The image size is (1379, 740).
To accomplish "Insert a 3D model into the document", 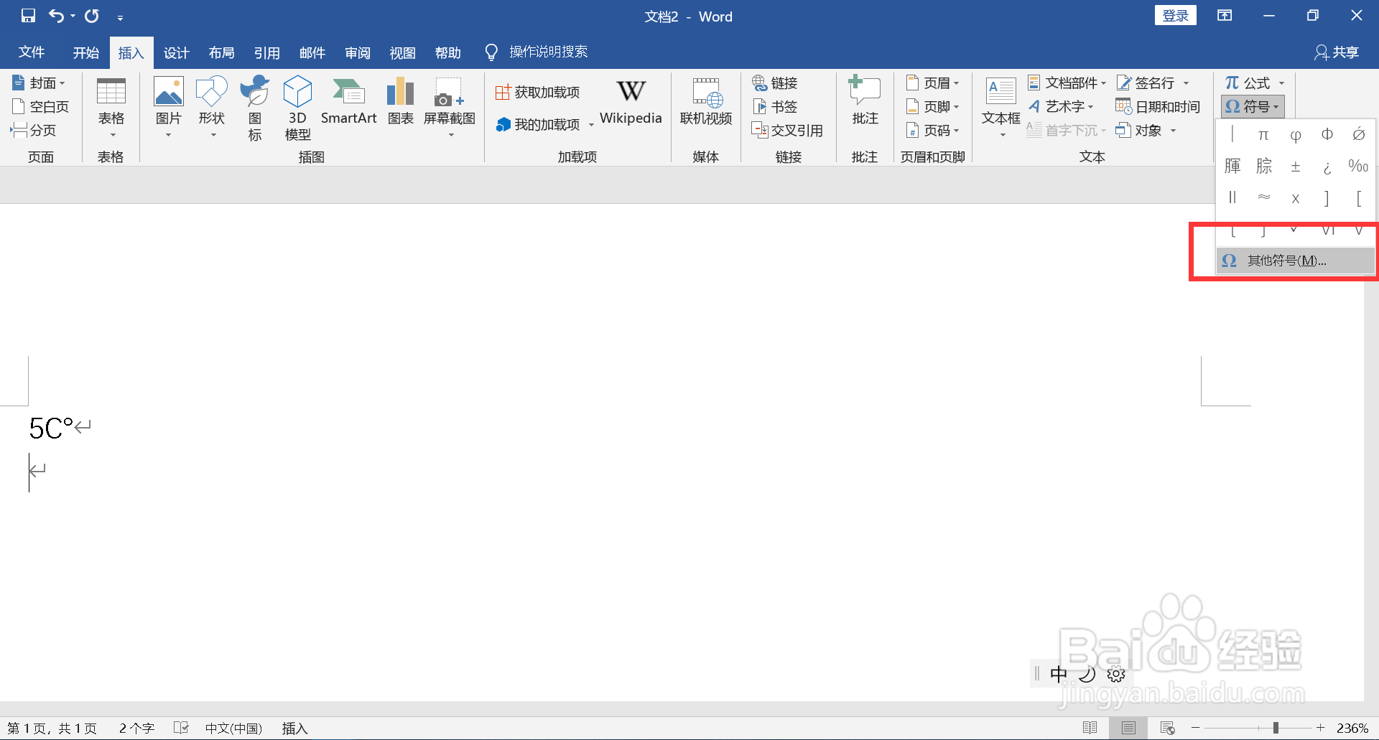I will [297, 106].
